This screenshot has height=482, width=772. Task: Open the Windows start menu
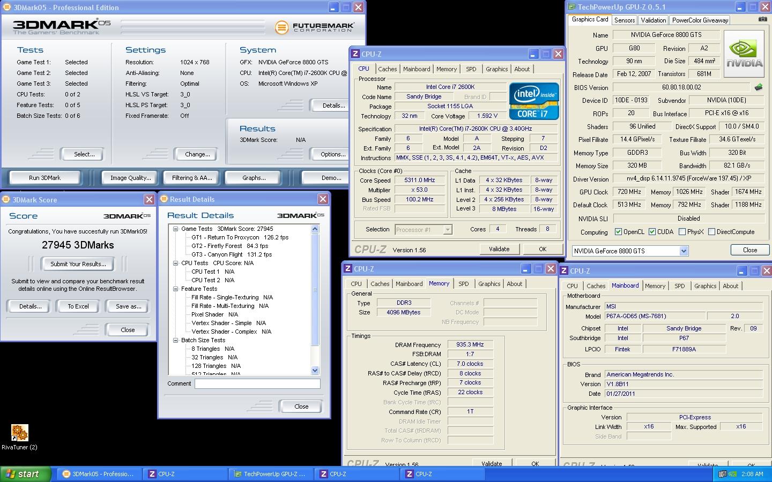pos(25,474)
